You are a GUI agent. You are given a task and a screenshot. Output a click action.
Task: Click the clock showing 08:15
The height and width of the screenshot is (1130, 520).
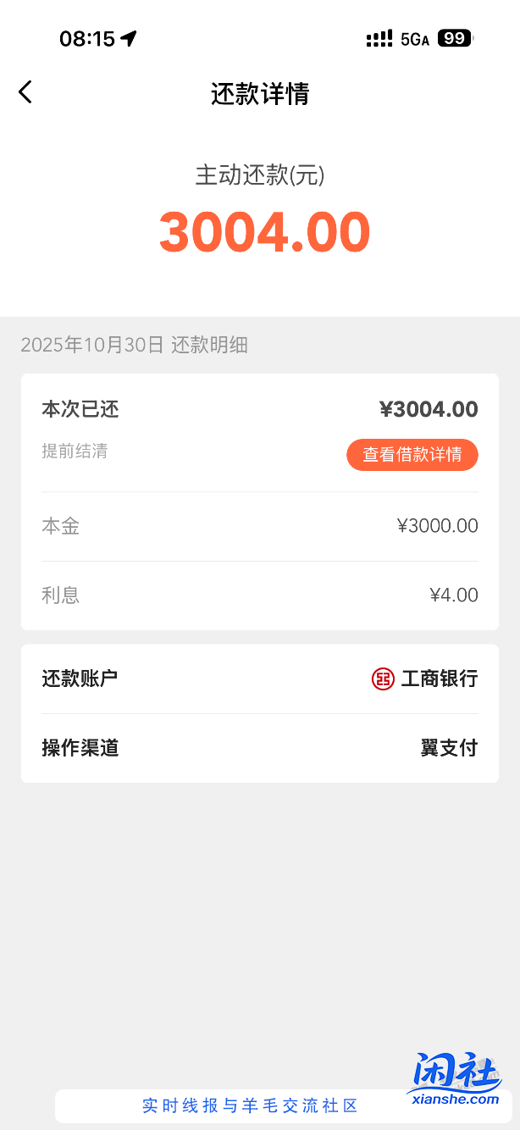pos(82,38)
